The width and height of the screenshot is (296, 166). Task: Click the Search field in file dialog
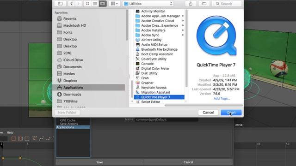(227, 4)
